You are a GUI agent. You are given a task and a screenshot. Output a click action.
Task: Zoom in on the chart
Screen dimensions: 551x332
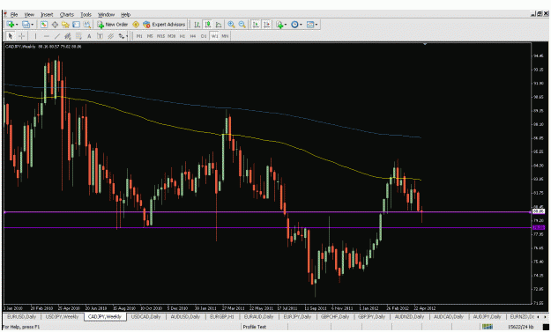pos(231,25)
